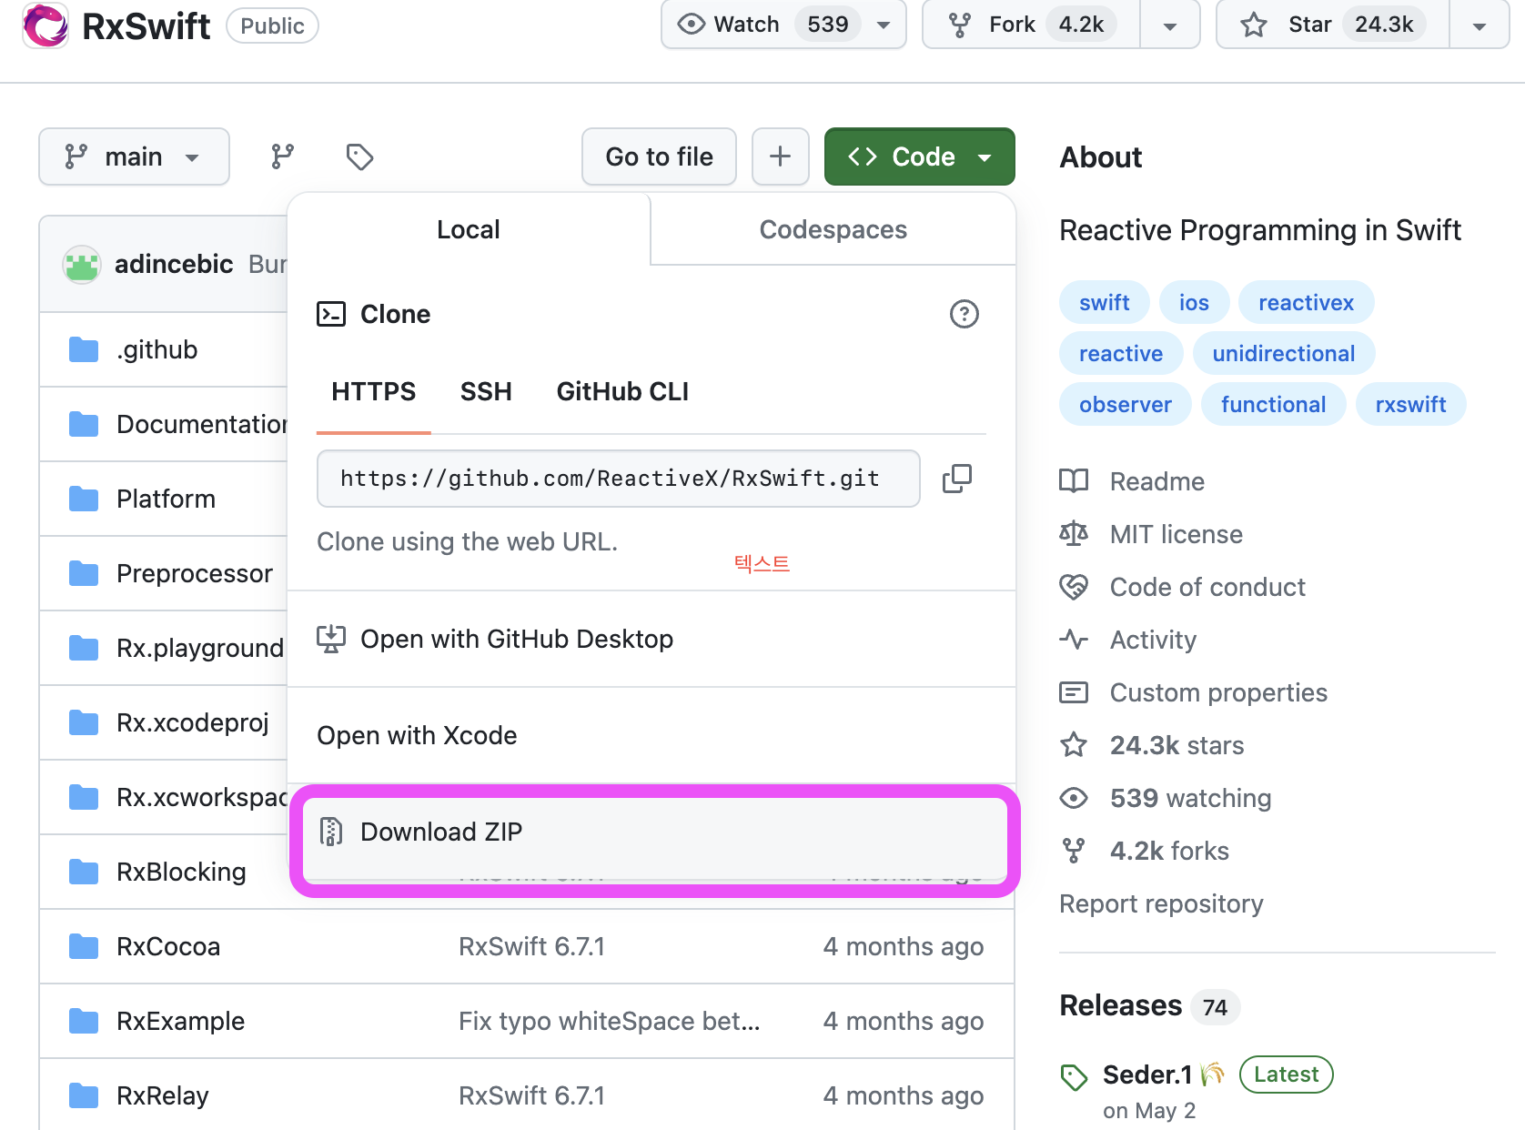Open the main branch selector dropdown
1525x1130 pixels.
coord(134,156)
